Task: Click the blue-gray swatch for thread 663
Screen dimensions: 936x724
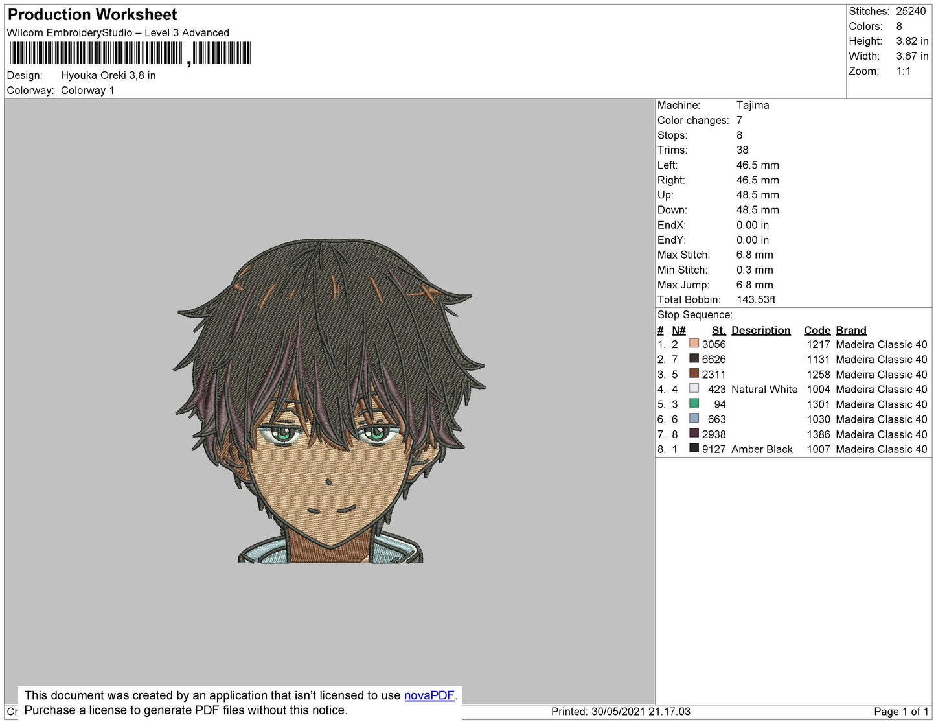Action: pos(694,418)
